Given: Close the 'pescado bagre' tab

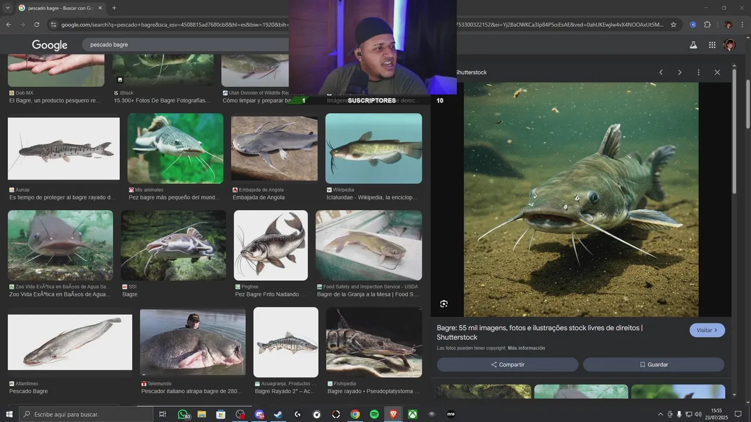Looking at the screenshot, I should pos(100,8).
